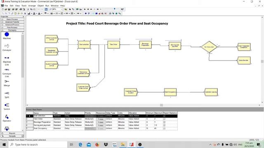264x148 pixels.
Task: Toggle Report Statistics for Beverage Preparation row
Action: (164, 122)
